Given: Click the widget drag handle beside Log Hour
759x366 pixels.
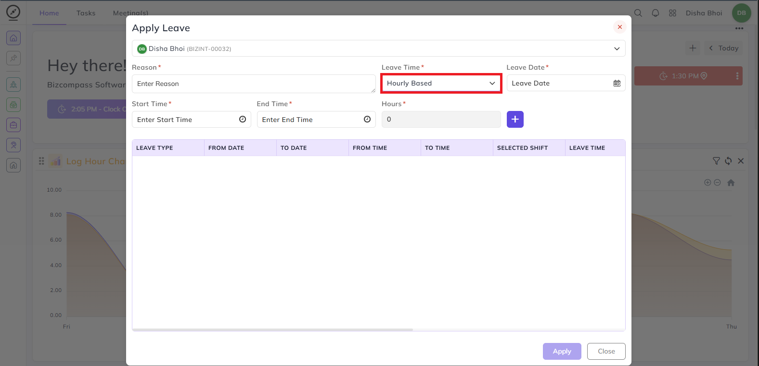Looking at the screenshot, I should tap(41, 161).
